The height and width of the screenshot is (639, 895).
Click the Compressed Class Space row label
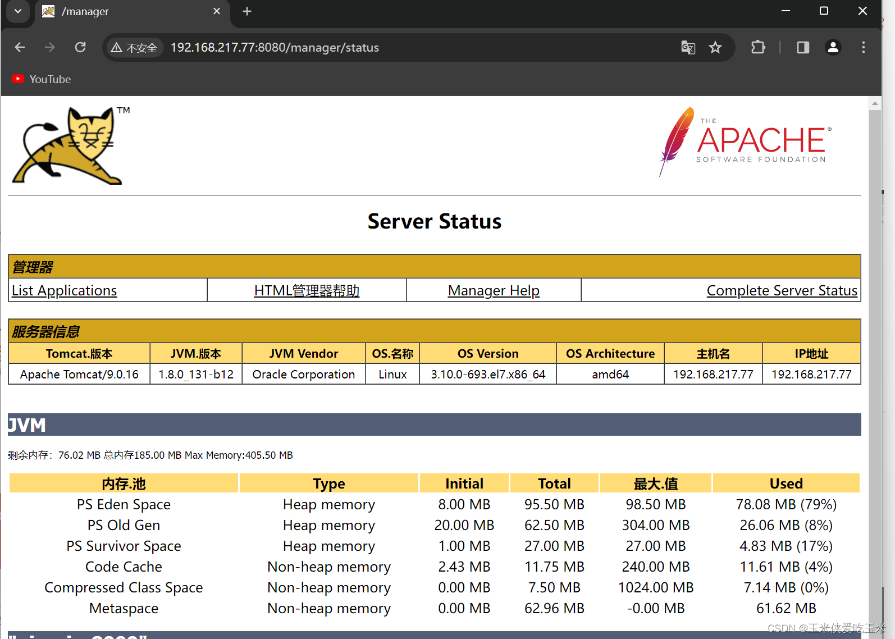click(x=124, y=588)
